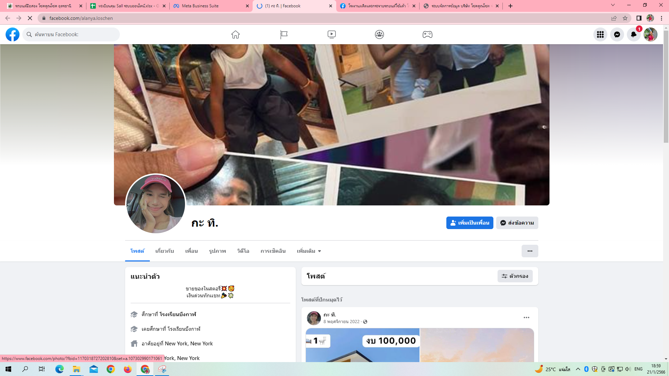Screen dimensions: 669x376
Task: Open the ตัวกรอง post filter
Action: click(515, 276)
